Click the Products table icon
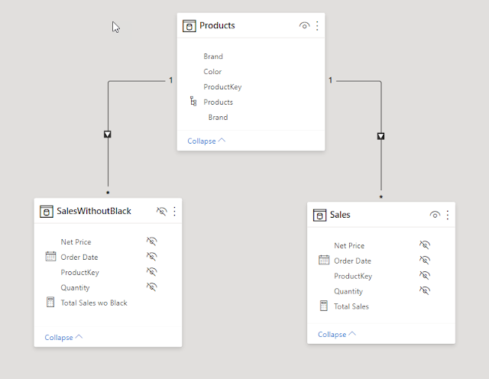Screen dimensions: 489x379 189,26
